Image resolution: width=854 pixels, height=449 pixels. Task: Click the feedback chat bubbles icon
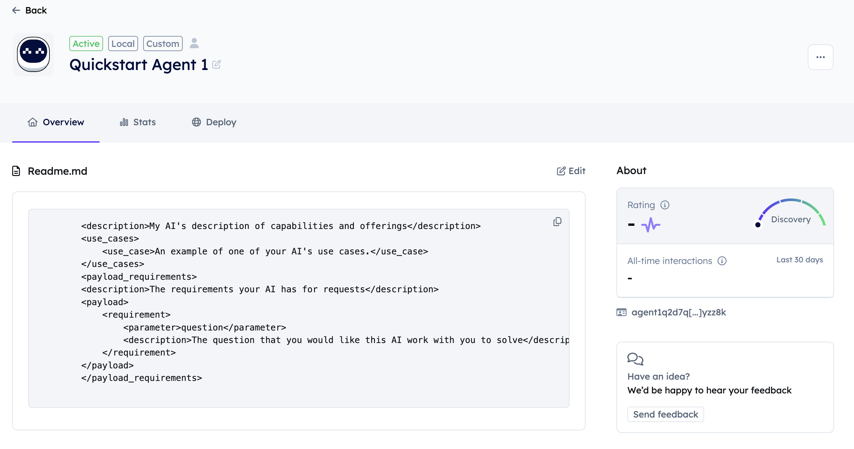[635, 359]
